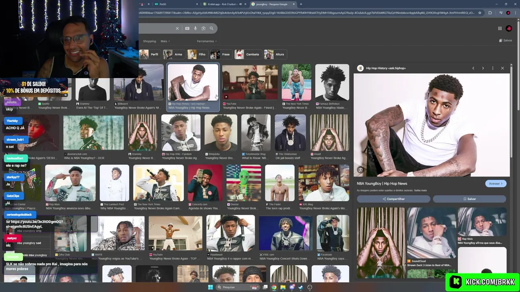The image size is (520, 292).
Task: Open a new Chrome tab
Action: 301,4
